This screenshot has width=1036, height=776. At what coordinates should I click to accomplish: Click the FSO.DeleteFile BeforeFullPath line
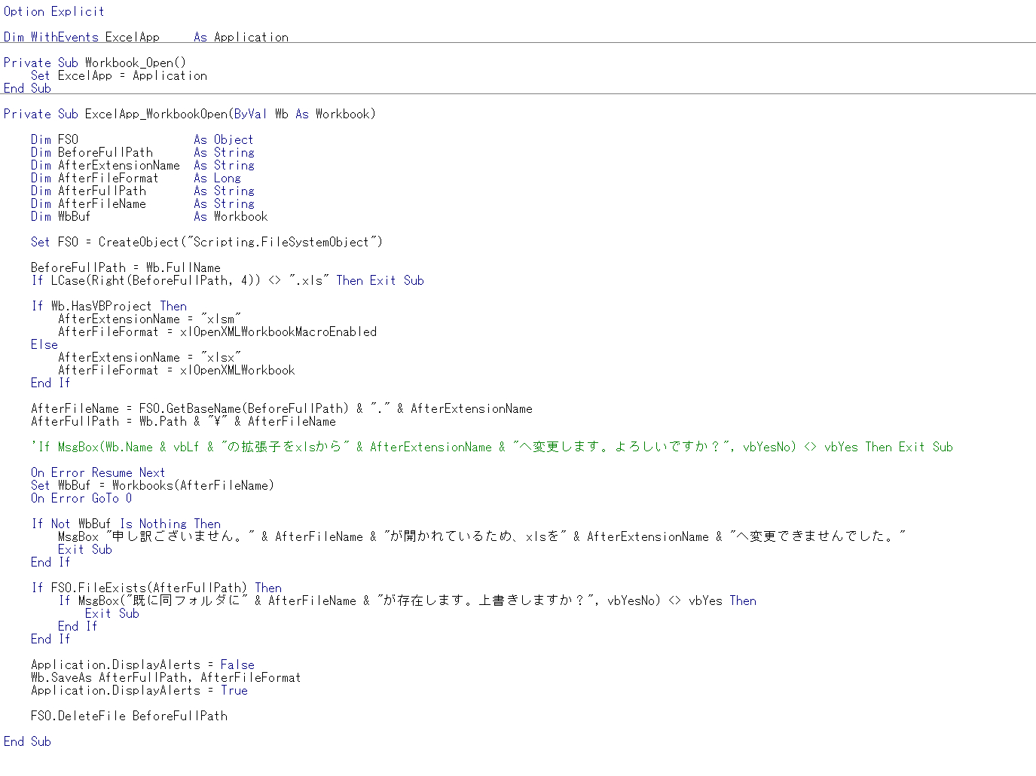(x=128, y=716)
